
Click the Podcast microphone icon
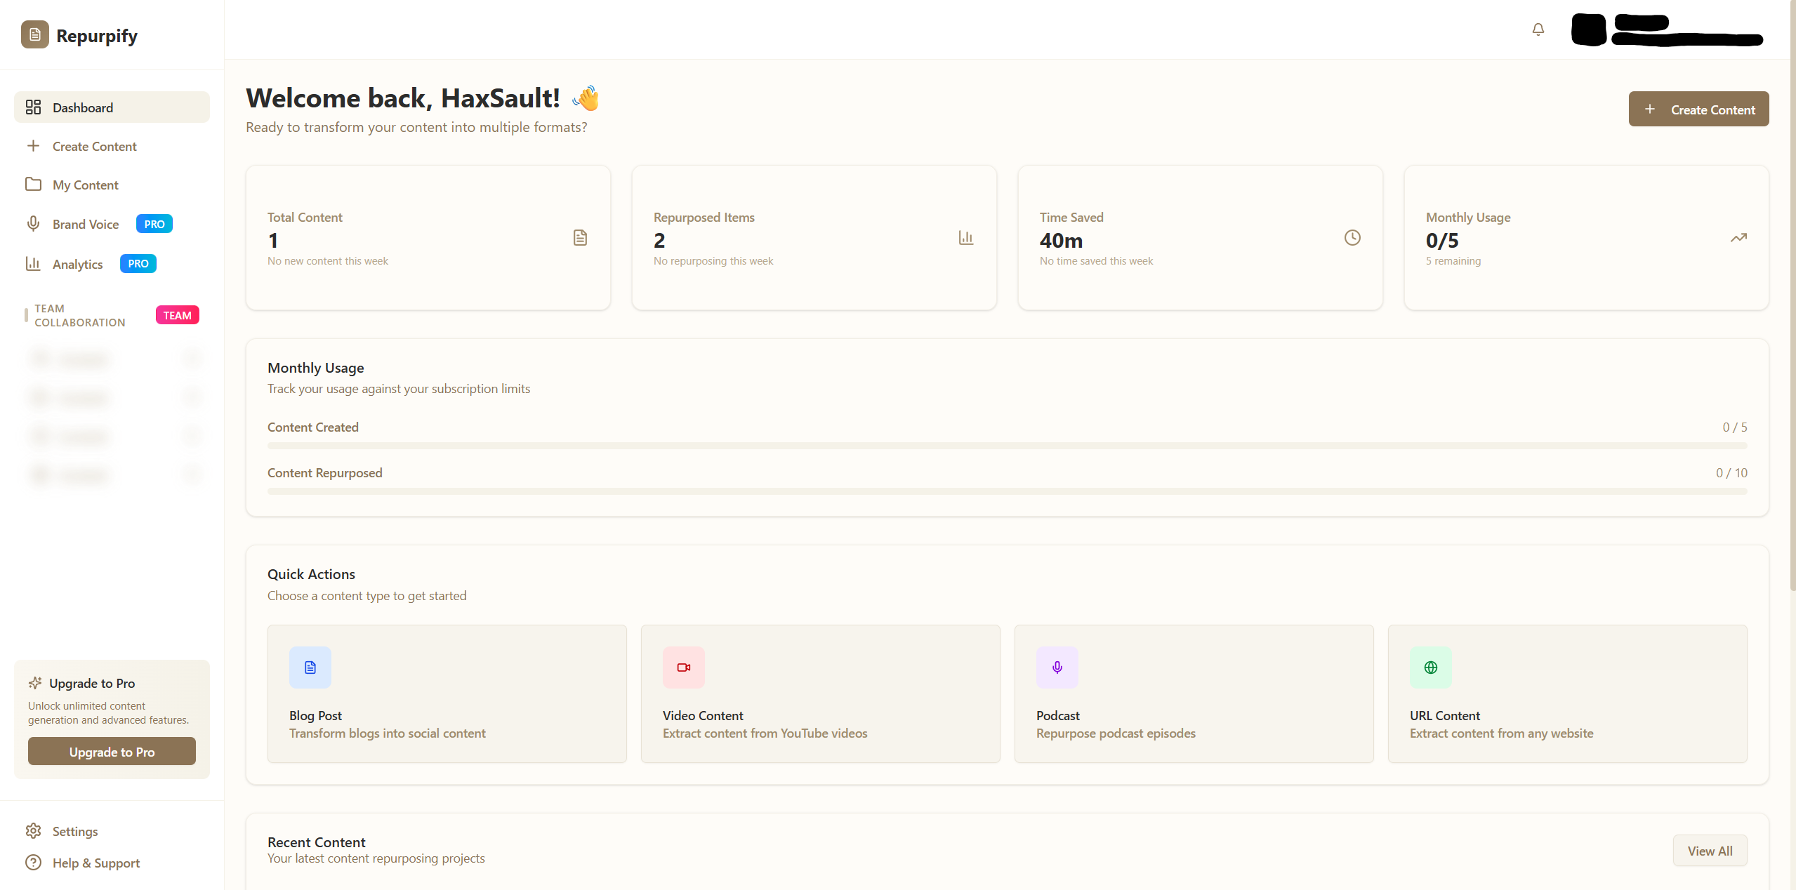click(x=1057, y=667)
